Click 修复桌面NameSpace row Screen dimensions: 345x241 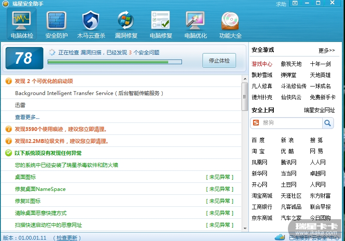[121, 189]
